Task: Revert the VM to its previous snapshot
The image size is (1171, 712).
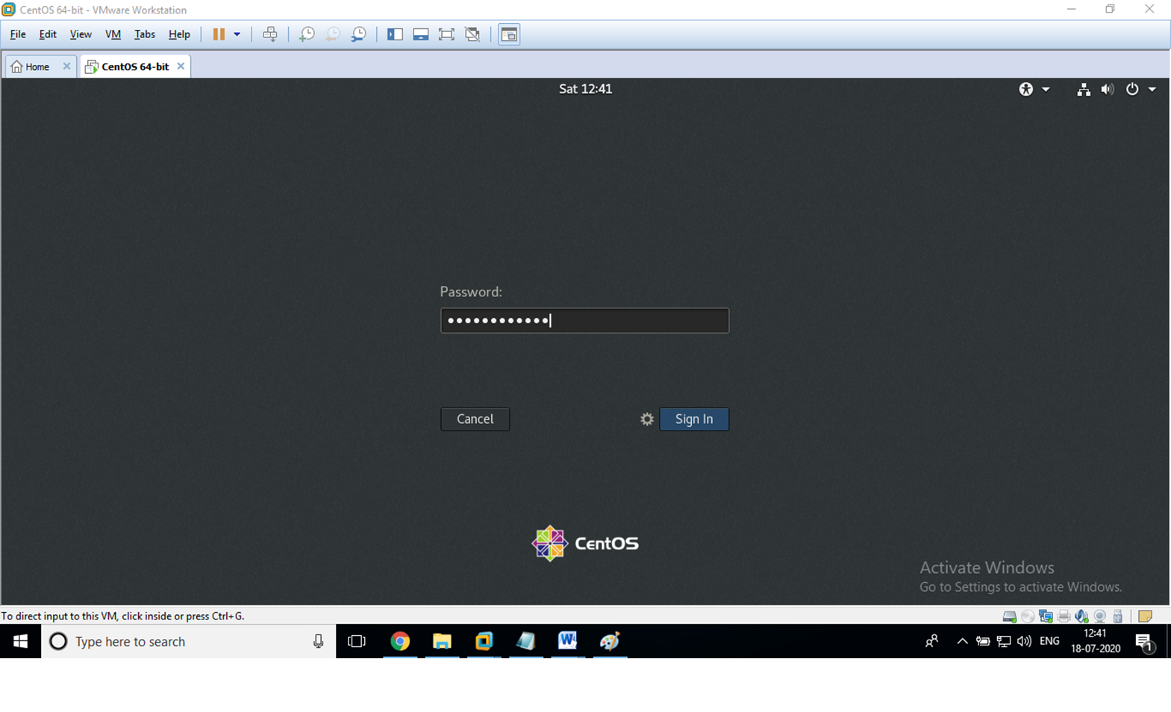Action: [x=333, y=34]
